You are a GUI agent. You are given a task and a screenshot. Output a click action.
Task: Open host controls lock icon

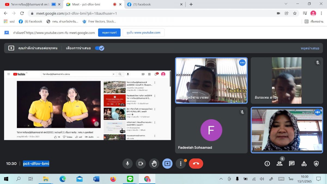tap(316, 164)
